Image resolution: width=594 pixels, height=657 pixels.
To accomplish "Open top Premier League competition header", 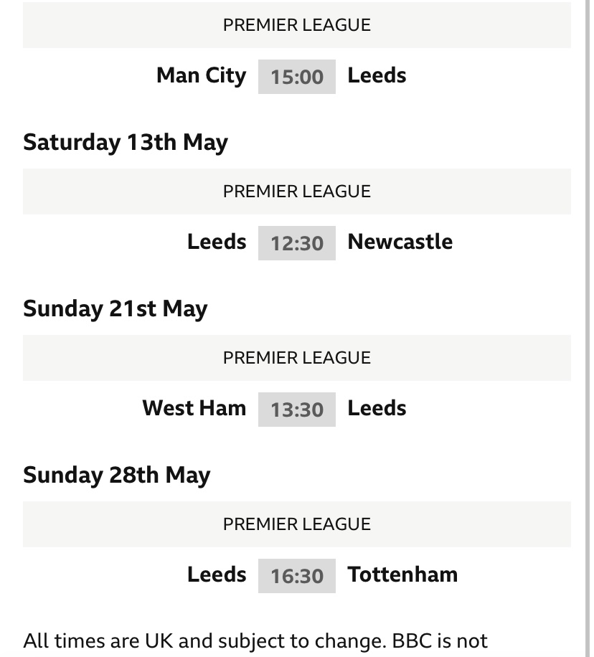I will point(297,24).
